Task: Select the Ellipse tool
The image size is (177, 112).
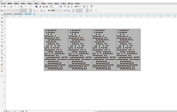Action: coord(2,39)
